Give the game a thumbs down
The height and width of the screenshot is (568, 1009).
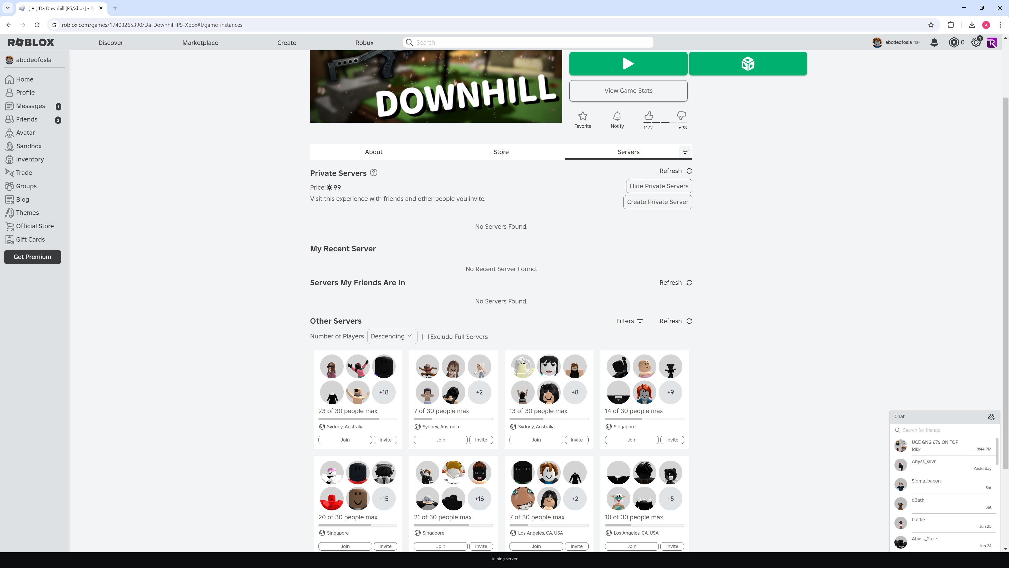(682, 116)
